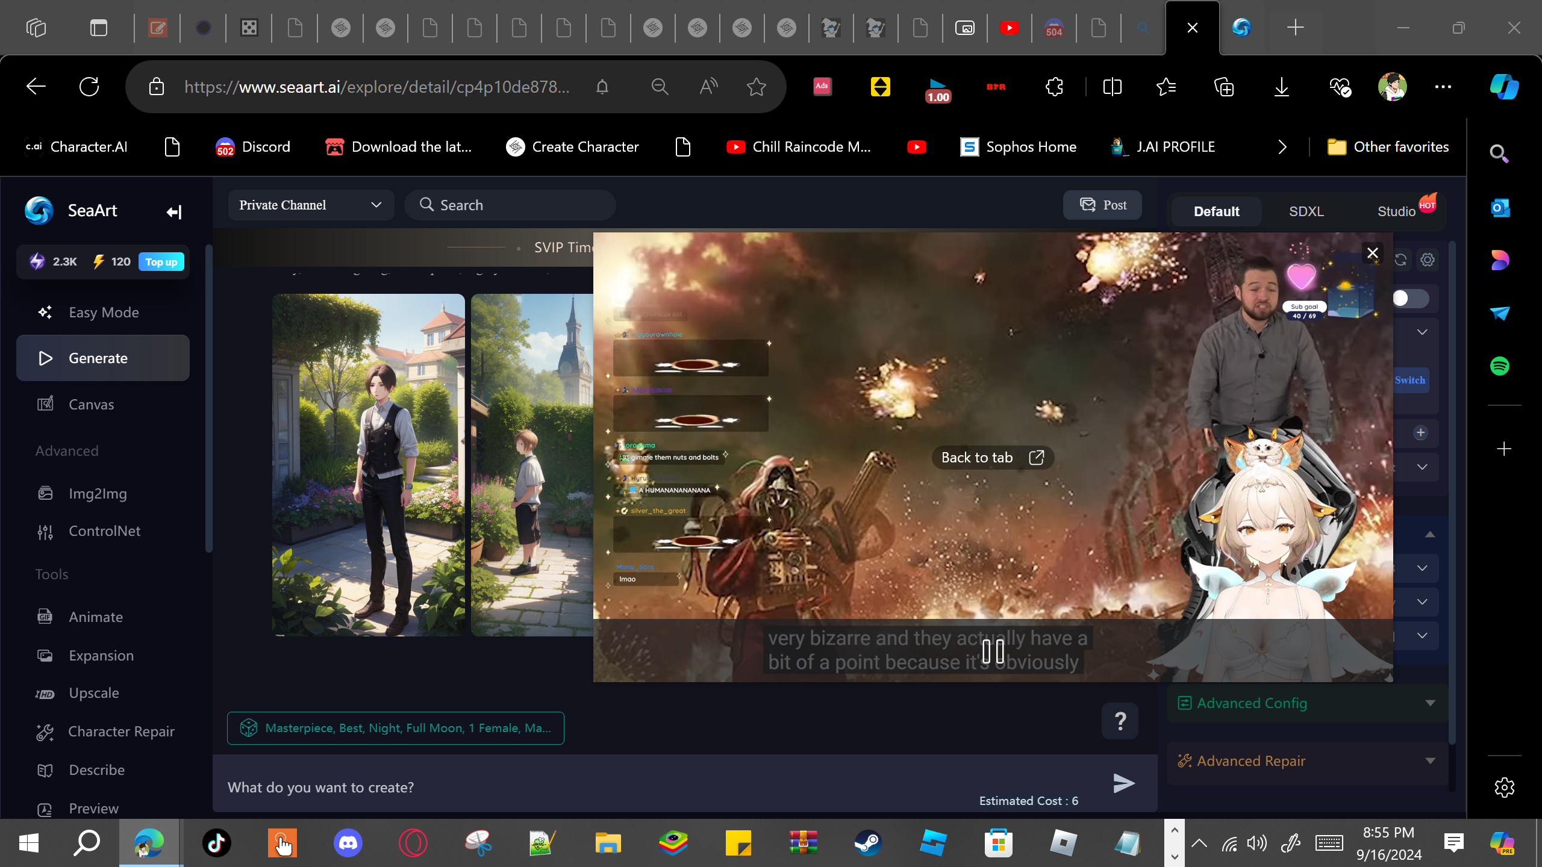Open the Create Character bookmark
Viewport: 1542px width, 867px height.
(x=572, y=147)
